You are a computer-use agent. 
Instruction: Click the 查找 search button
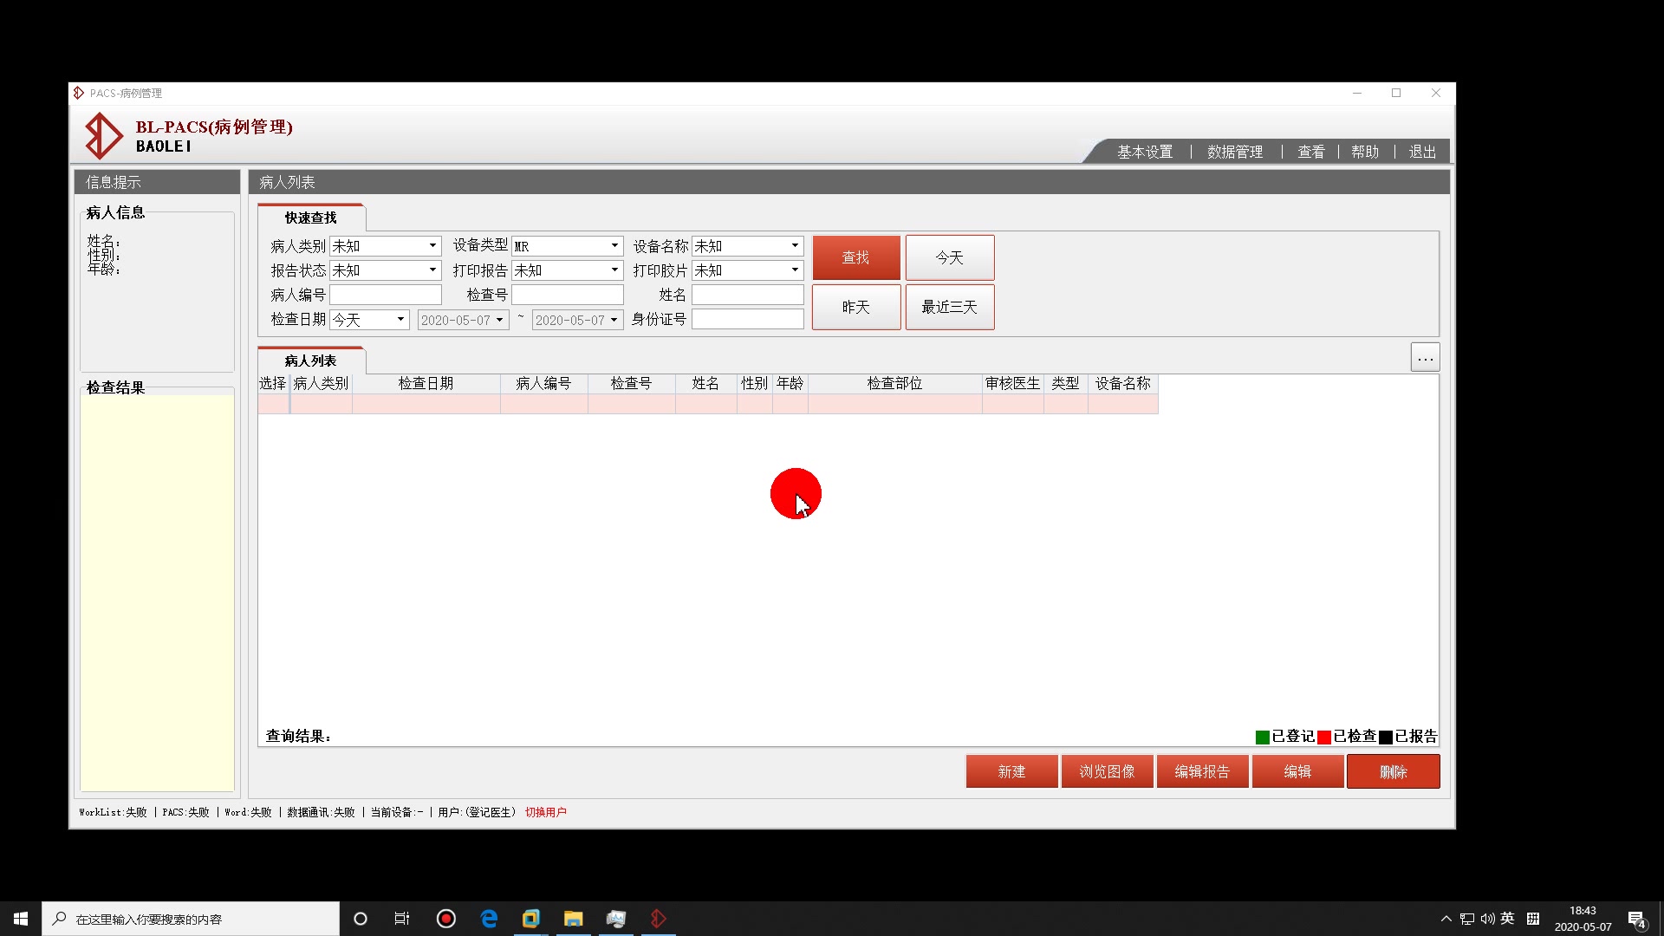(855, 257)
